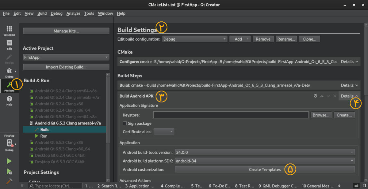The image size is (368, 189).
Task: Open Android build-tools version dropdown
Action: coord(264,152)
